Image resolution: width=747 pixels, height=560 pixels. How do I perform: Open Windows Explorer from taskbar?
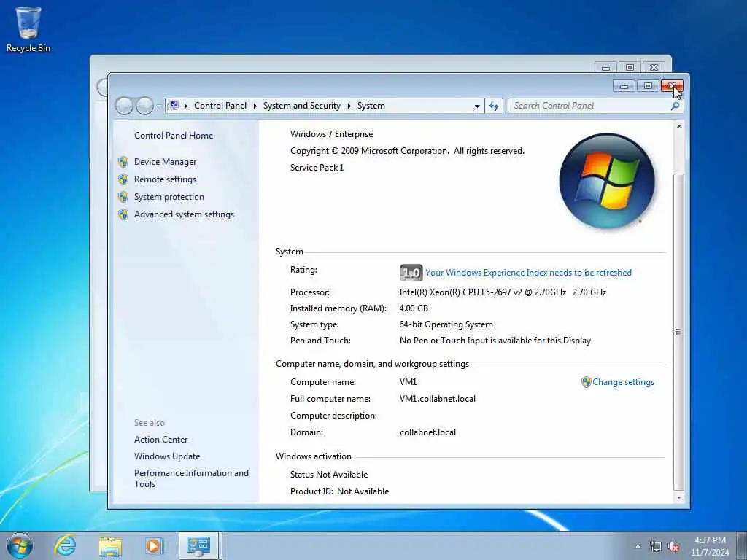(x=110, y=545)
